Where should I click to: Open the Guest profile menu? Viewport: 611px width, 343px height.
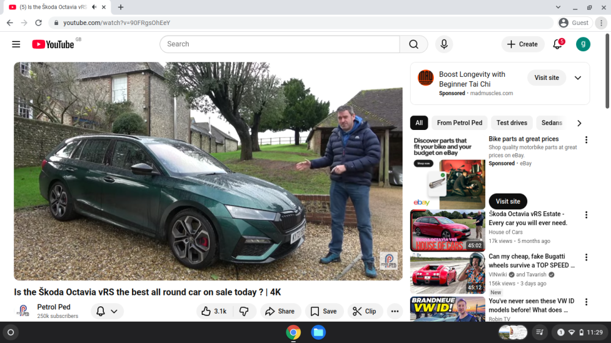coord(574,23)
